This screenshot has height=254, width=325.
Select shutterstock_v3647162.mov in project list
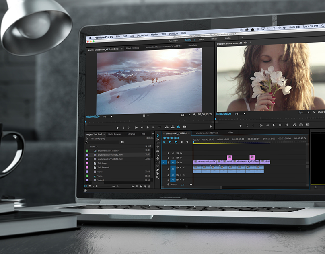pyautogui.click(x=110, y=155)
